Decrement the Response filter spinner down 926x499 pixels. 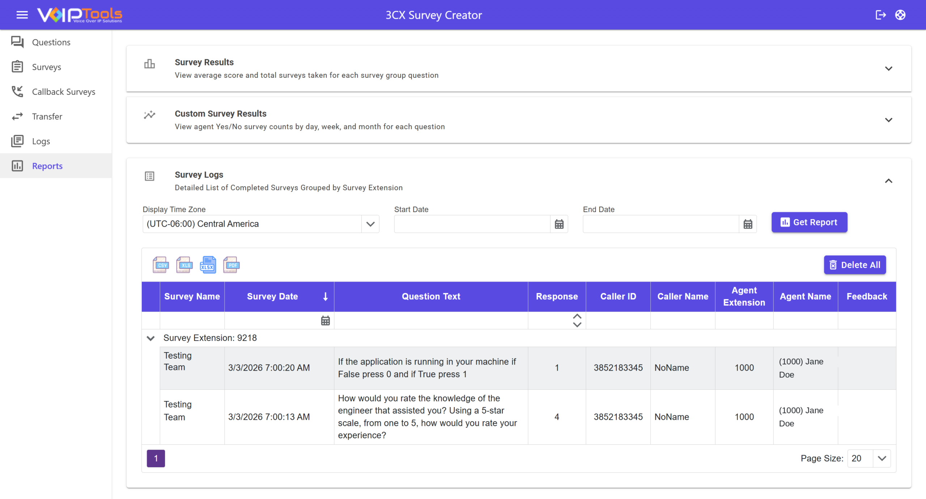(x=577, y=325)
